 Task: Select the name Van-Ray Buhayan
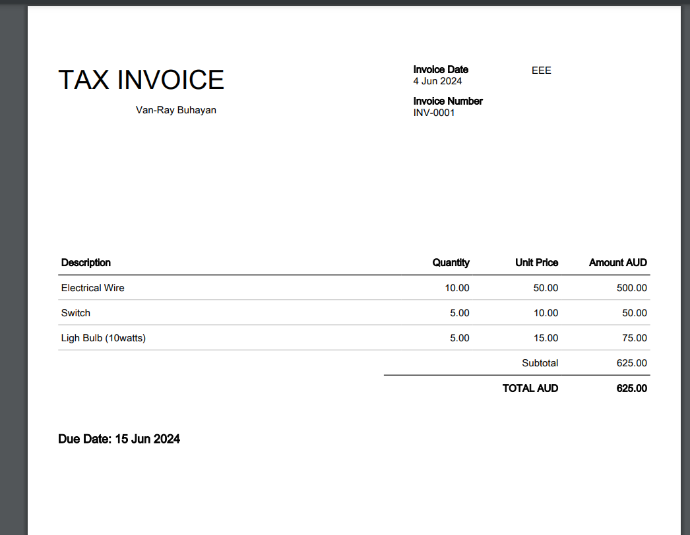176,110
